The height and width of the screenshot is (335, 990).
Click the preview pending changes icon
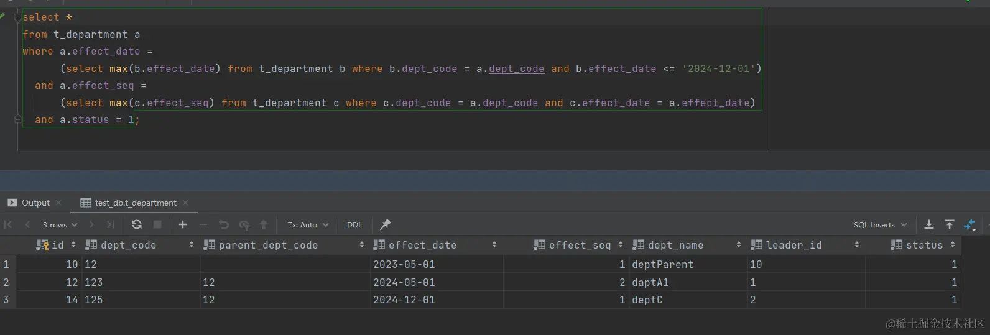[244, 224]
